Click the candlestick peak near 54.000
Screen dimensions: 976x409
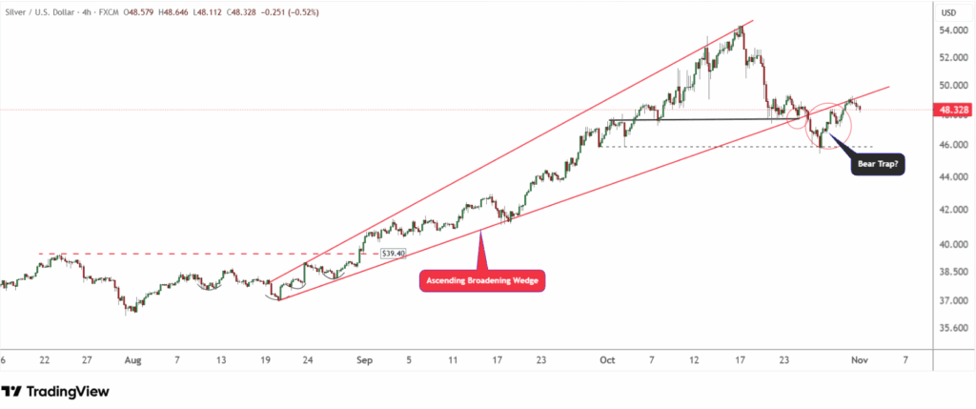click(x=742, y=26)
